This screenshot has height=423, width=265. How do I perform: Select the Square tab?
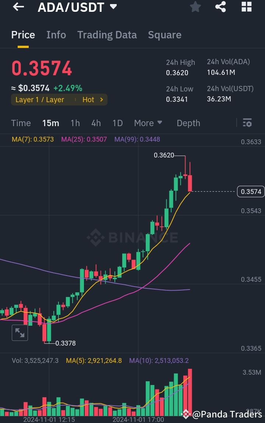(165, 35)
